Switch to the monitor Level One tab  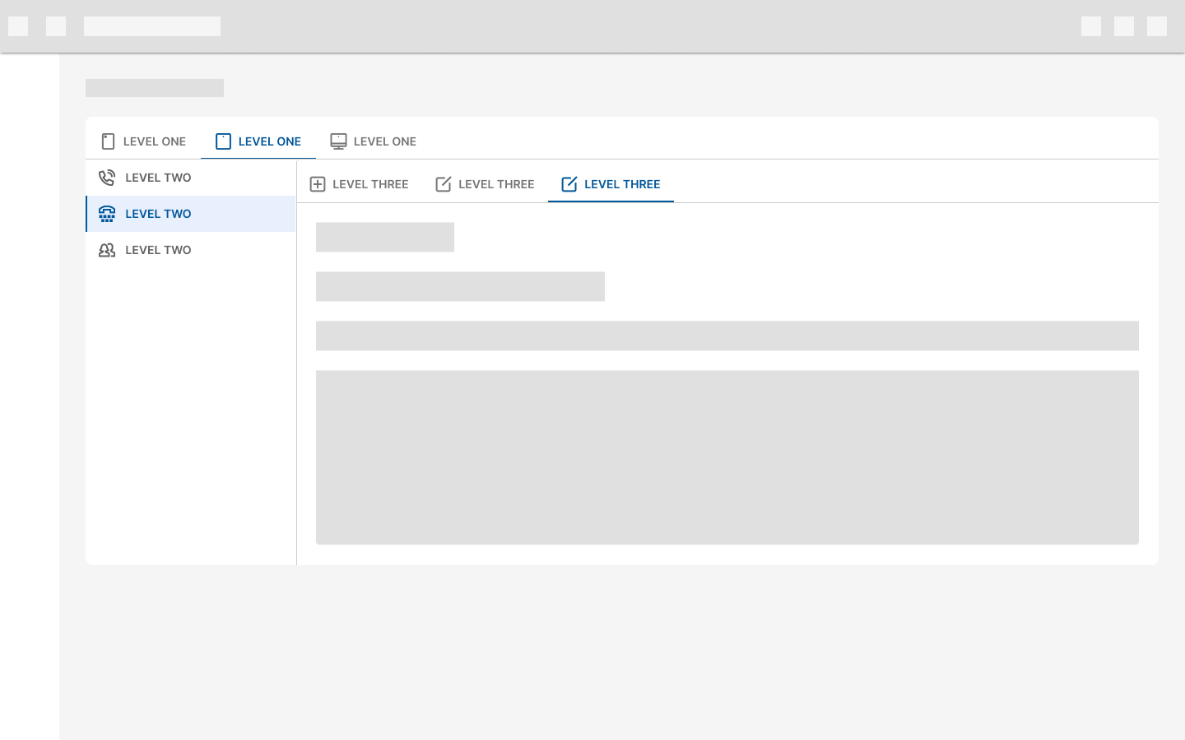click(374, 141)
